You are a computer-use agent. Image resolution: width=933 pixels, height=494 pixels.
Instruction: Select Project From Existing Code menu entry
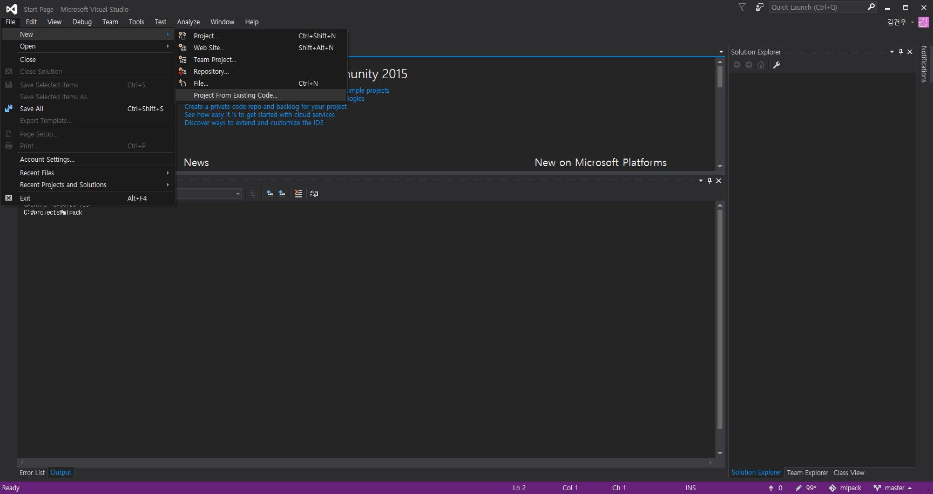tap(235, 95)
